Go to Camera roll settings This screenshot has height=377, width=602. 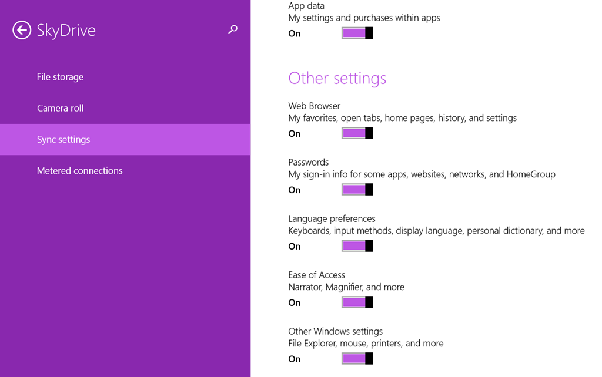(60, 108)
